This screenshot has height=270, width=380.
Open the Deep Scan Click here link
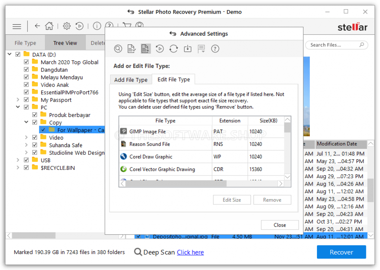coord(190,252)
